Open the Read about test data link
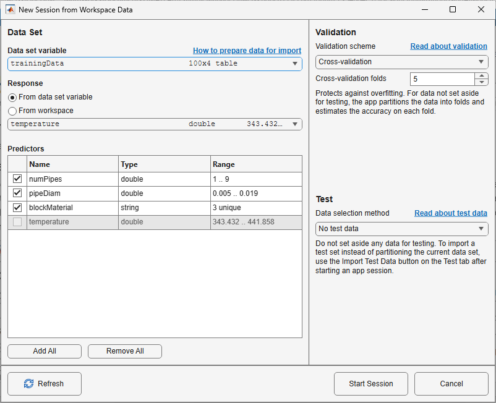Viewport: 496px width, 403px height. (451, 213)
